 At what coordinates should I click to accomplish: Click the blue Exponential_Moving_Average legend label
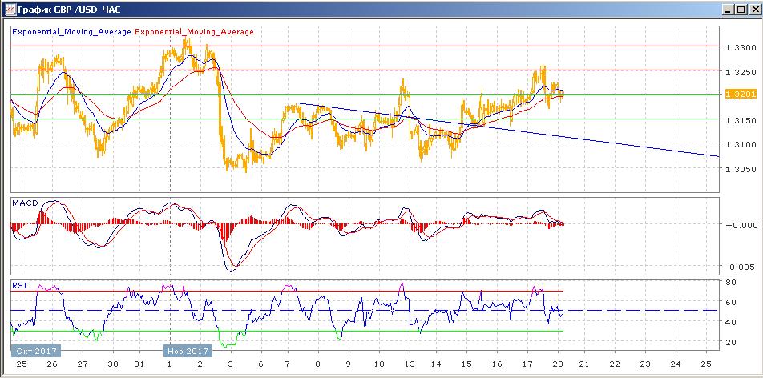point(71,31)
